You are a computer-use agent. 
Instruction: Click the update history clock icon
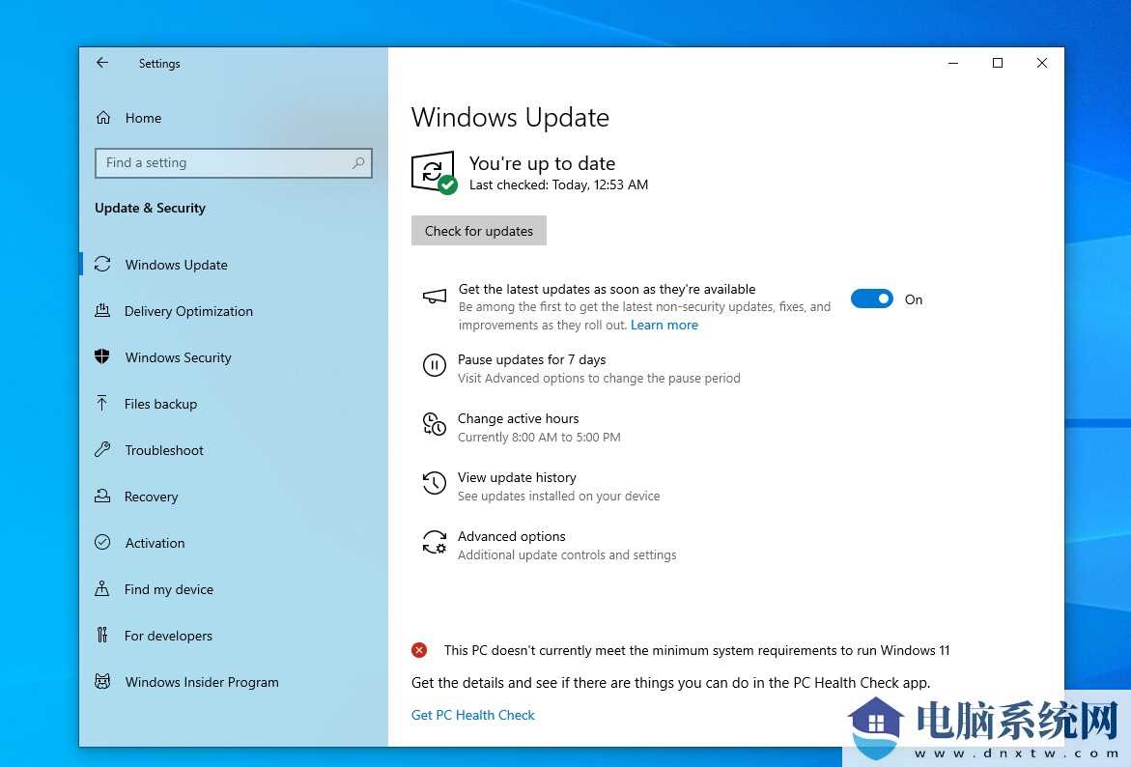click(x=435, y=483)
